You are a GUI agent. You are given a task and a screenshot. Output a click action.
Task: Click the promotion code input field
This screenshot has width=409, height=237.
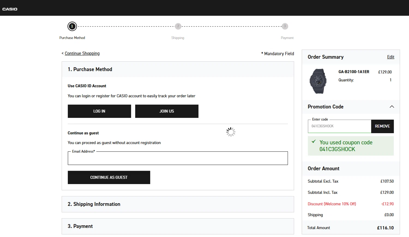pos(339,126)
